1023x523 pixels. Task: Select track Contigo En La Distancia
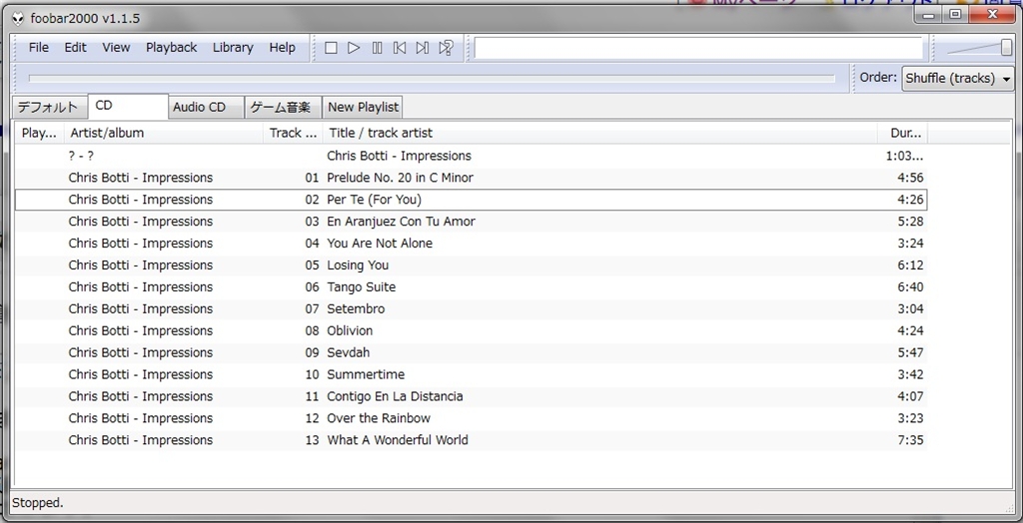471,396
